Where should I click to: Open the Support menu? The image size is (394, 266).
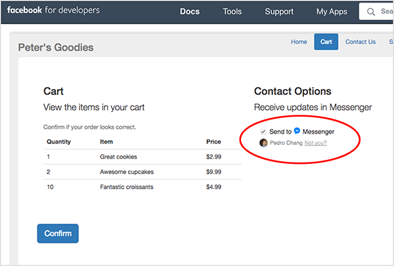coord(279,12)
